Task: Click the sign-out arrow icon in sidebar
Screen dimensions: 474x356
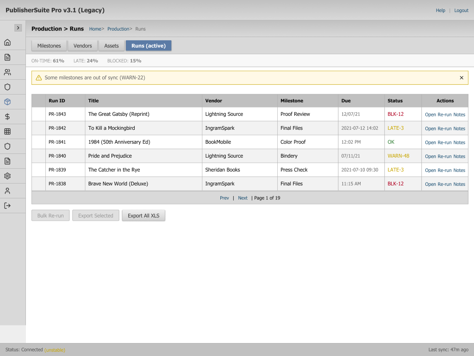Action: [x=7, y=206]
